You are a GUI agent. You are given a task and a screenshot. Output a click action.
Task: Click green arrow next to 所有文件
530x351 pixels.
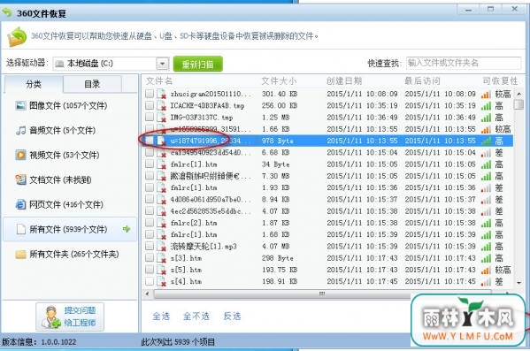click(127, 229)
